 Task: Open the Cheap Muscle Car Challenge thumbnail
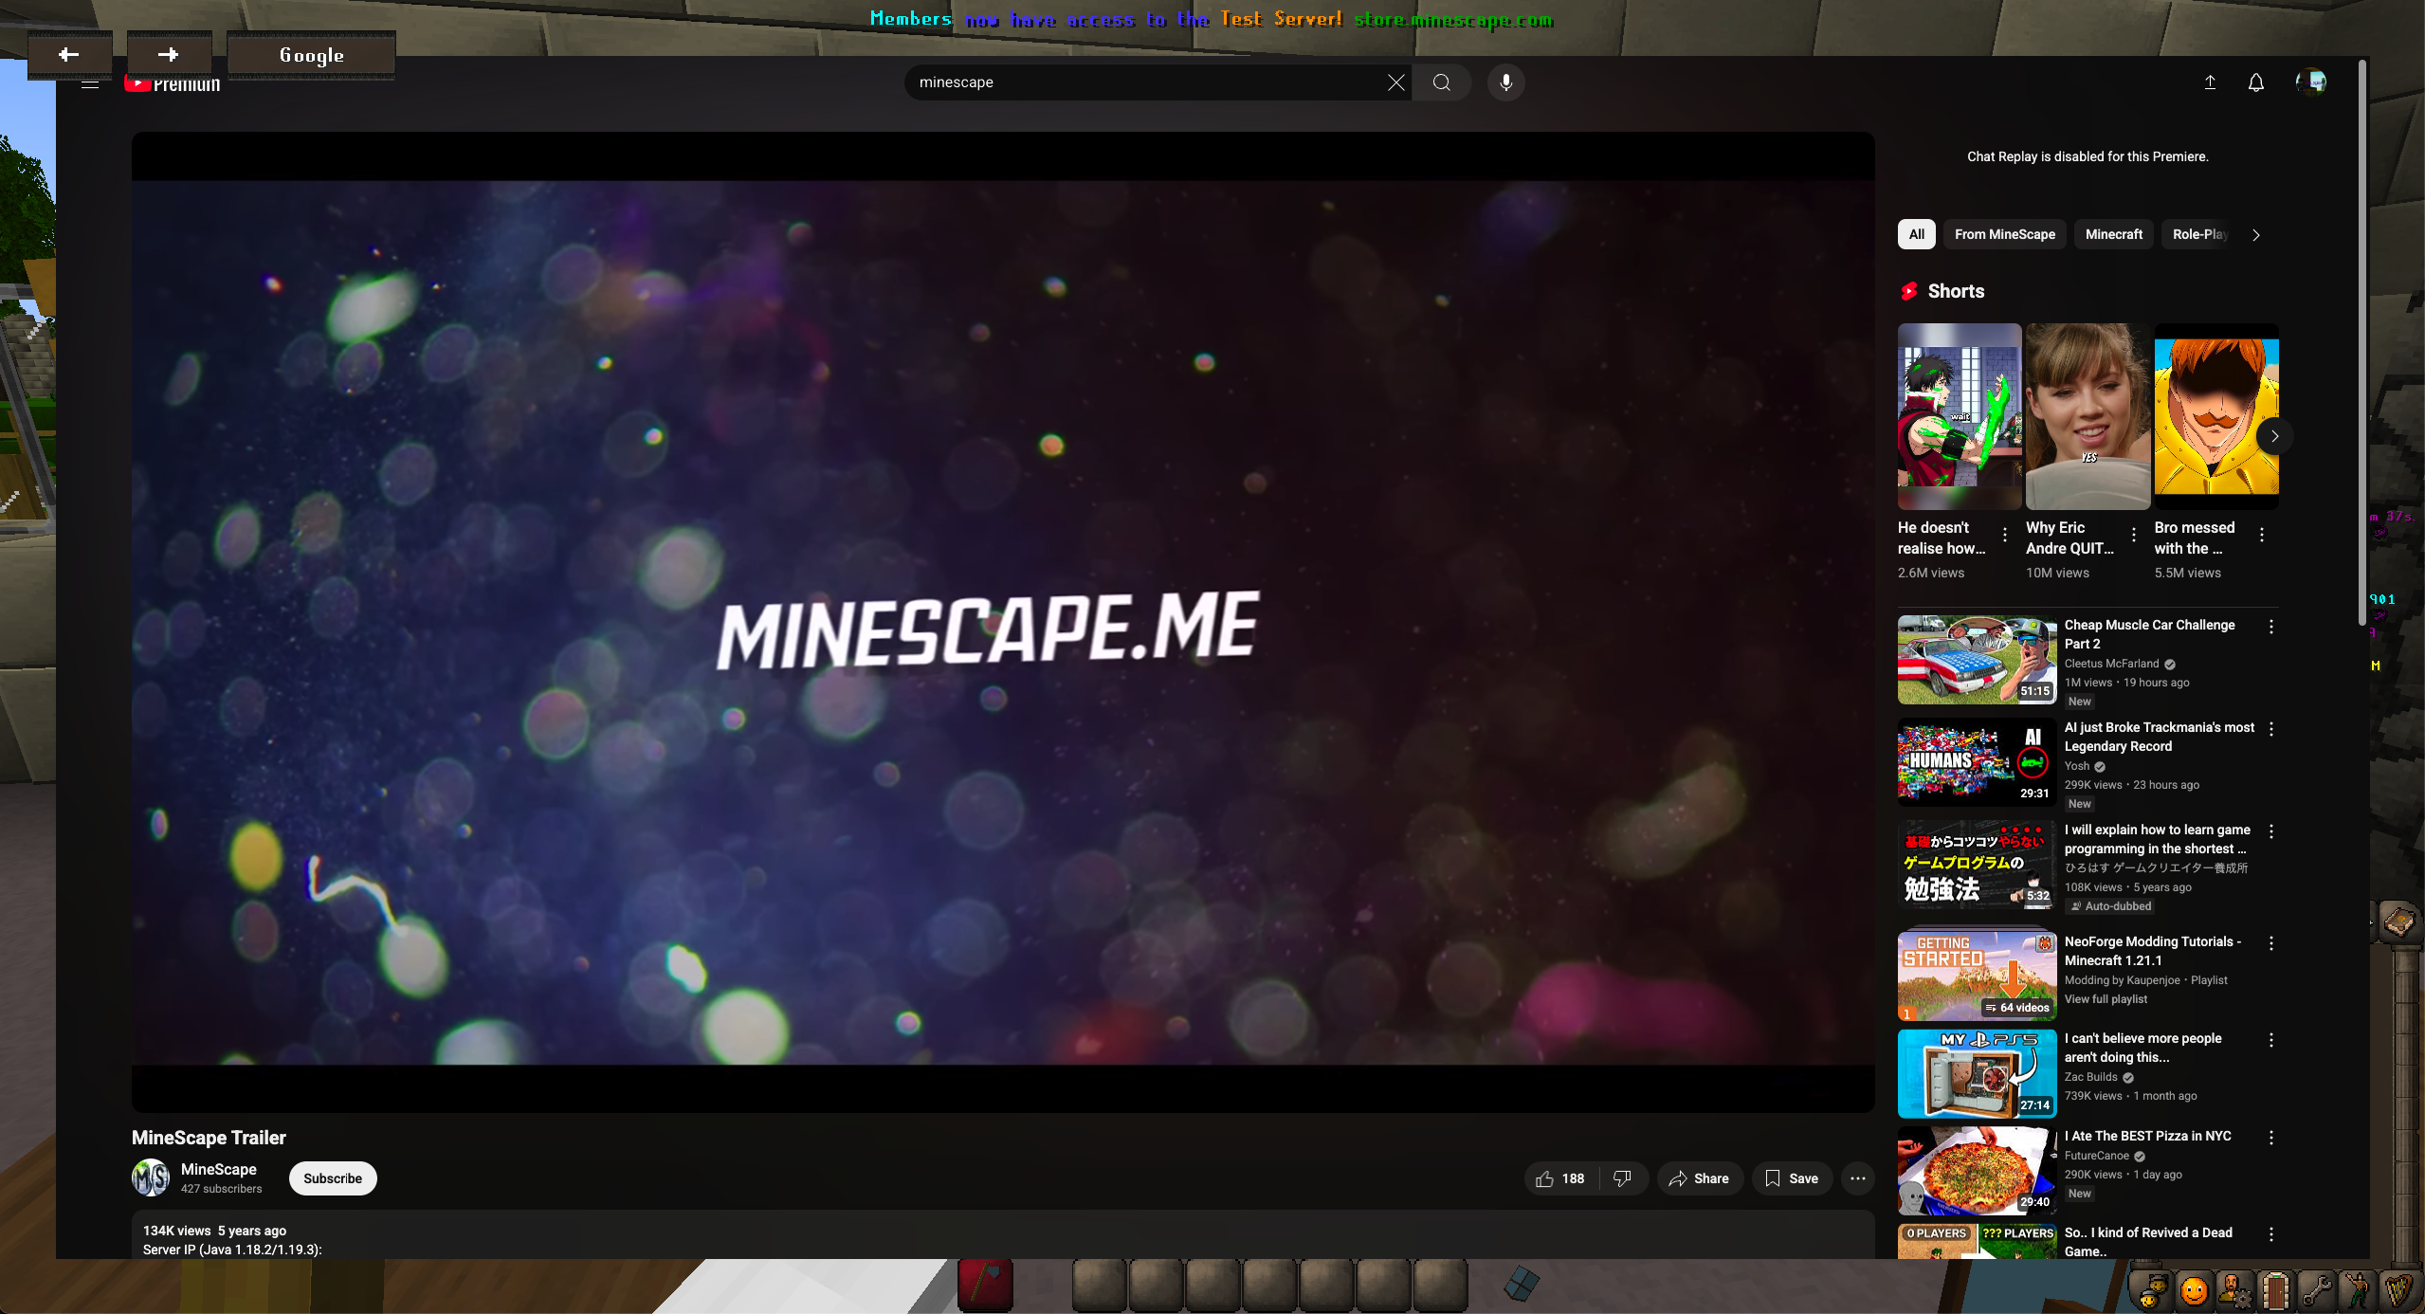click(1977, 660)
